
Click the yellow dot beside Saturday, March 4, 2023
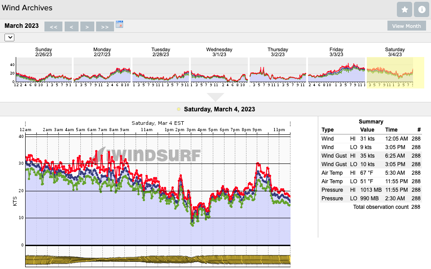pos(179,109)
